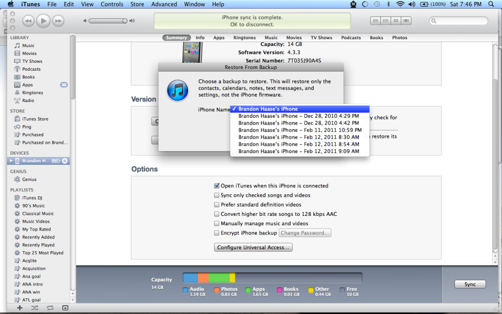502x314 pixels.
Task: Choose backup Feb 12, 2011 9:09 AM
Action: (x=300, y=151)
